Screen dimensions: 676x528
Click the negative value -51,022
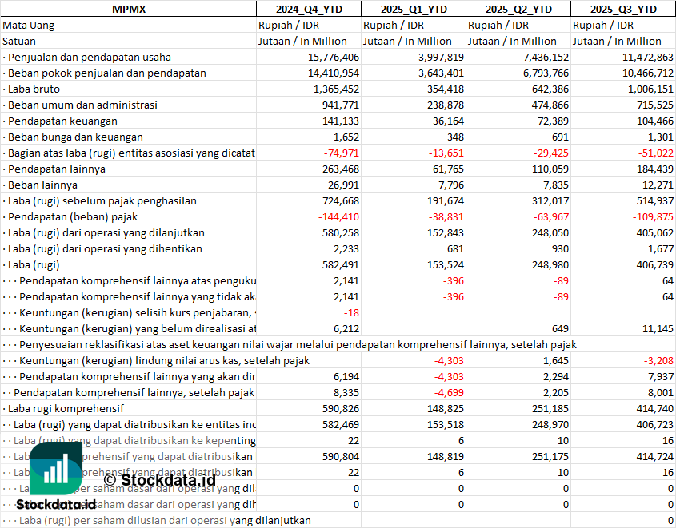click(655, 153)
